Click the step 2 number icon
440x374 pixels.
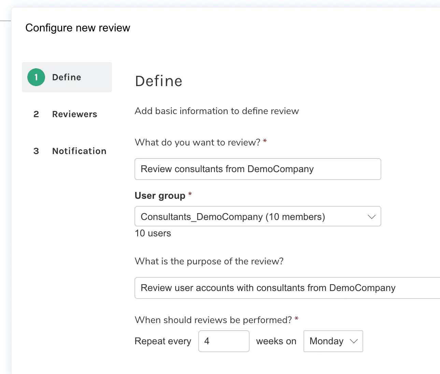click(x=36, y=114)
